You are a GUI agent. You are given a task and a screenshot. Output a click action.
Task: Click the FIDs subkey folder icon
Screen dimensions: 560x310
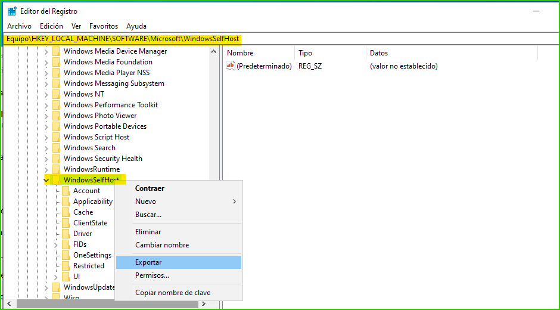coord(66,244)
